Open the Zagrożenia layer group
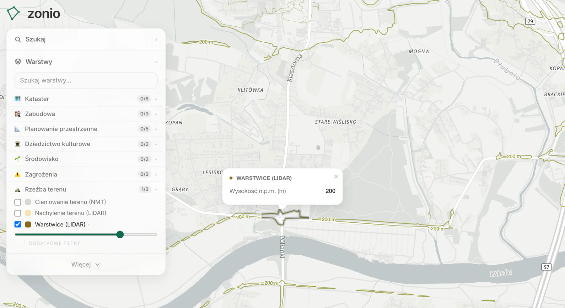Viewport: 565px width, 308px height. [x=86, y=174]
